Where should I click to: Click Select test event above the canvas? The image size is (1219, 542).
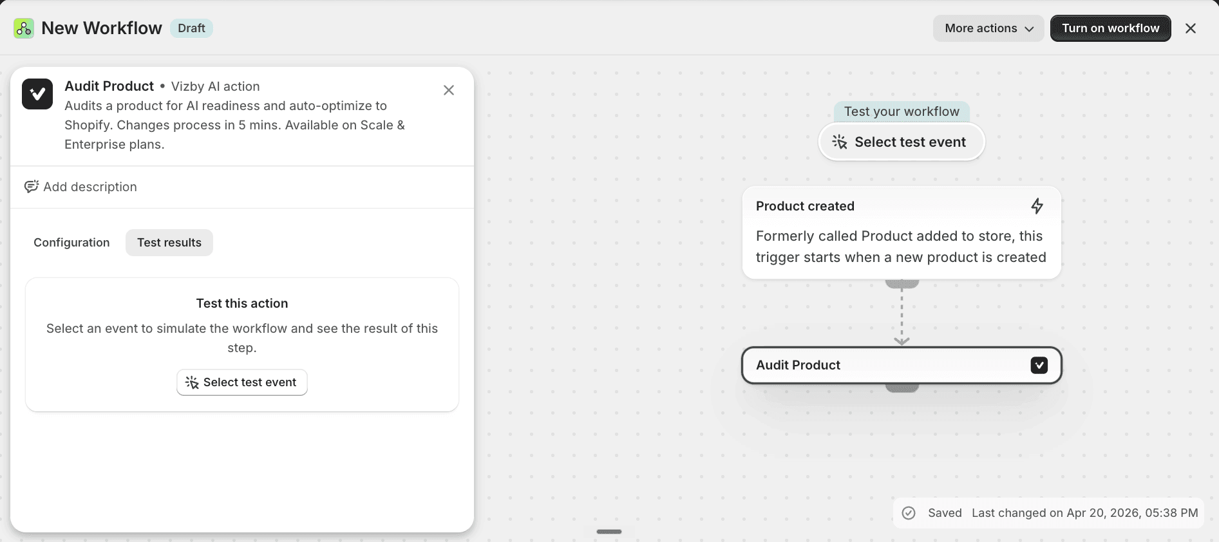[902, 142]
